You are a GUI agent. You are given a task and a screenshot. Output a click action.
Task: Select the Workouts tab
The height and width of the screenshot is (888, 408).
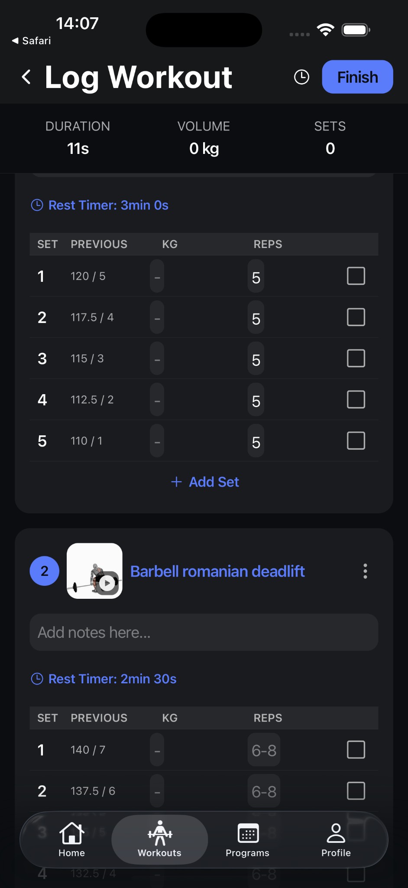click(159, 839)
